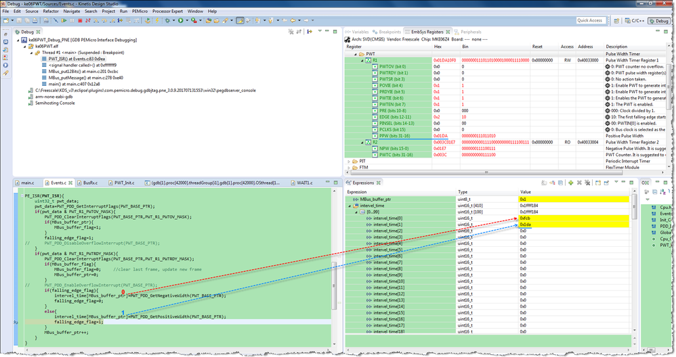Open the Debug view menu triangle
The height and width of the screenshot is (357, 676).
pyautogui.click(x=320, y=31)
